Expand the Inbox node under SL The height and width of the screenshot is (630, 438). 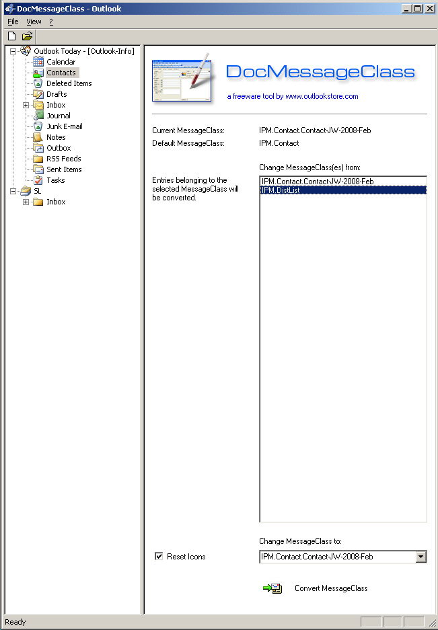click(x=26, y=202)
